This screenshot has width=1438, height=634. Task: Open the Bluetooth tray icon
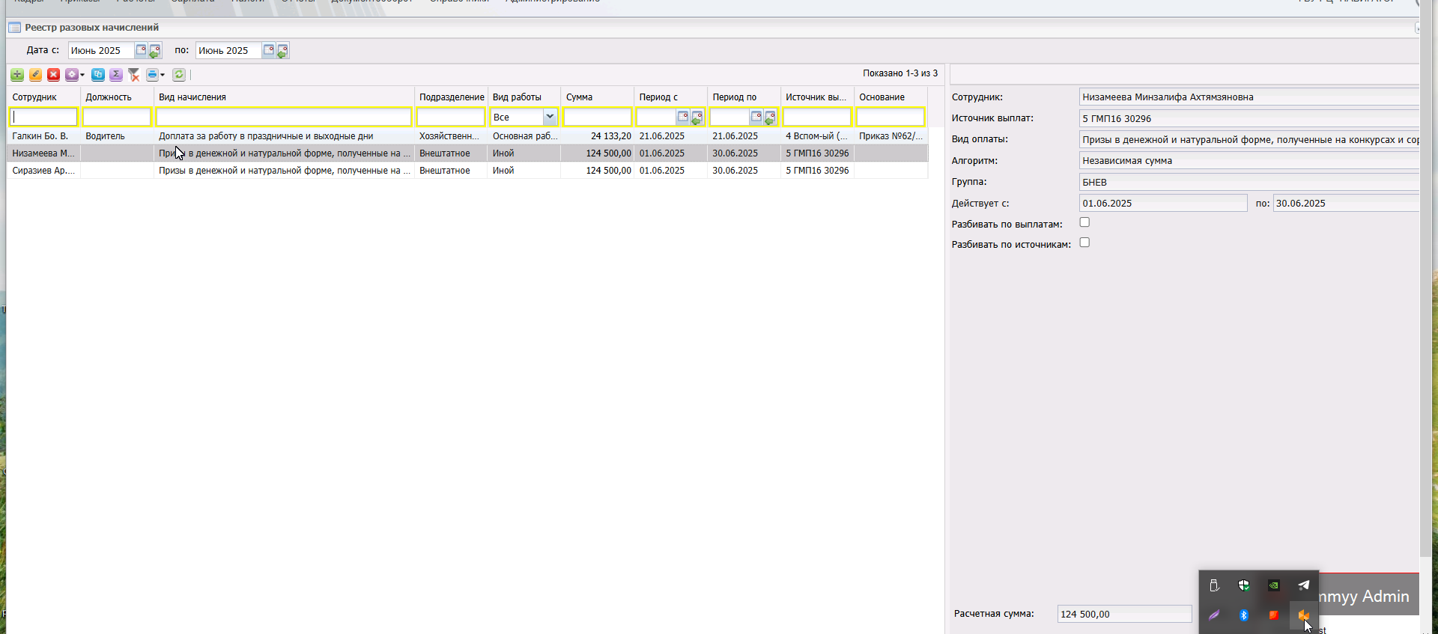[1244, 615]
